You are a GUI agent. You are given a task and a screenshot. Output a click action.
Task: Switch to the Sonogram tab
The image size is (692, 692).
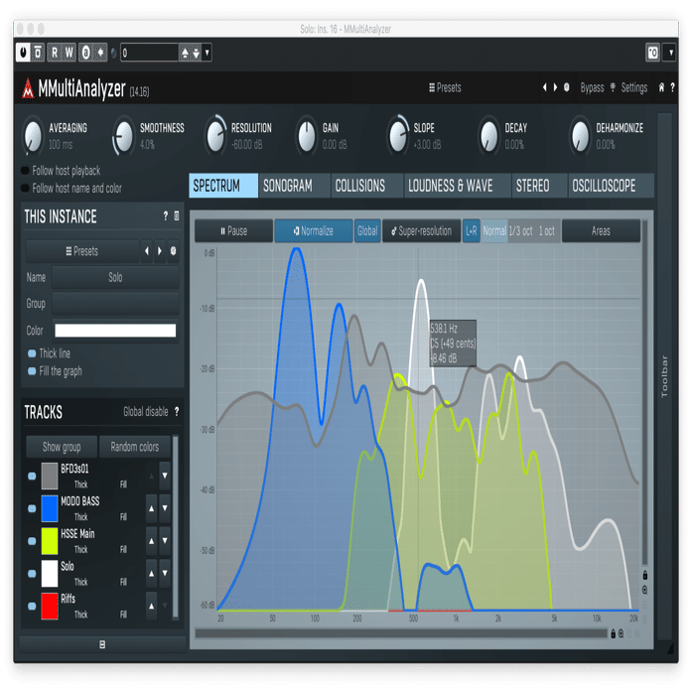(294, 186)
